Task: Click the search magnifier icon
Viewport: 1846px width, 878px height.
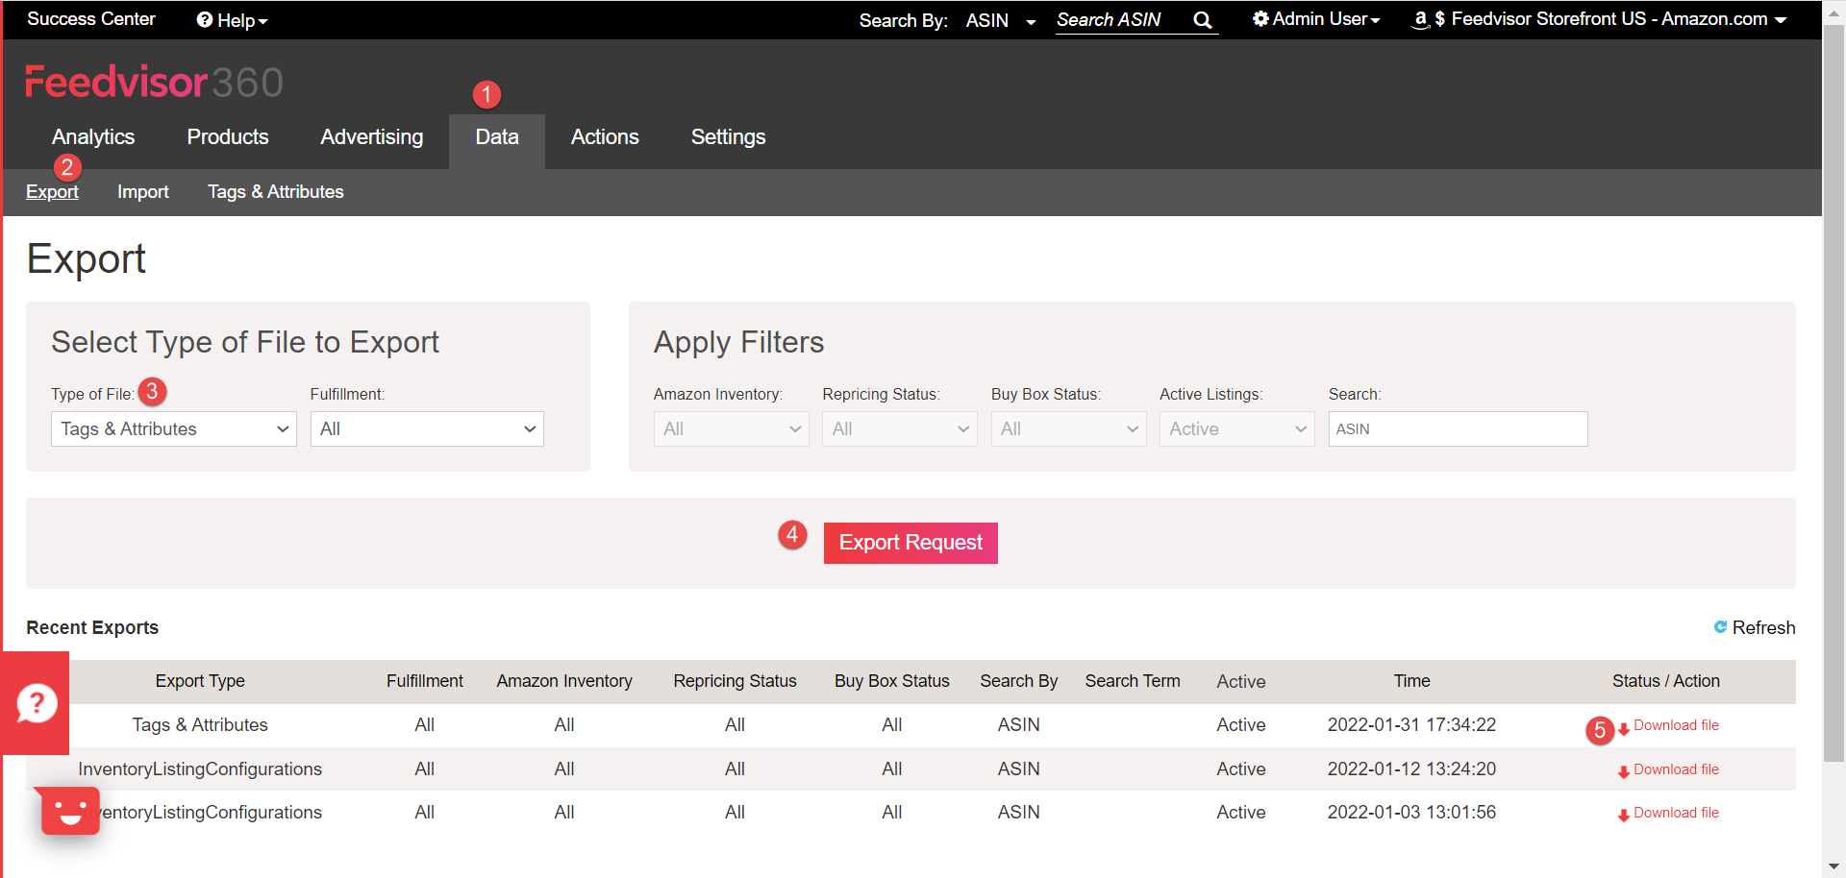Action: [1202, 20]
